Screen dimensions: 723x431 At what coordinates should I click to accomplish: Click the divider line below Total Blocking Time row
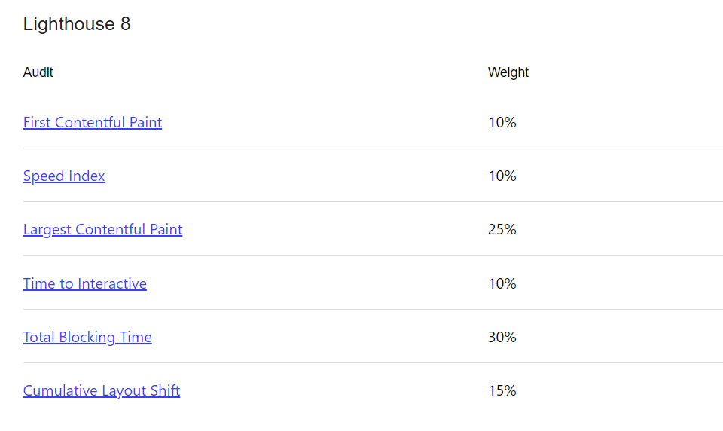click(x=373, y=362)
